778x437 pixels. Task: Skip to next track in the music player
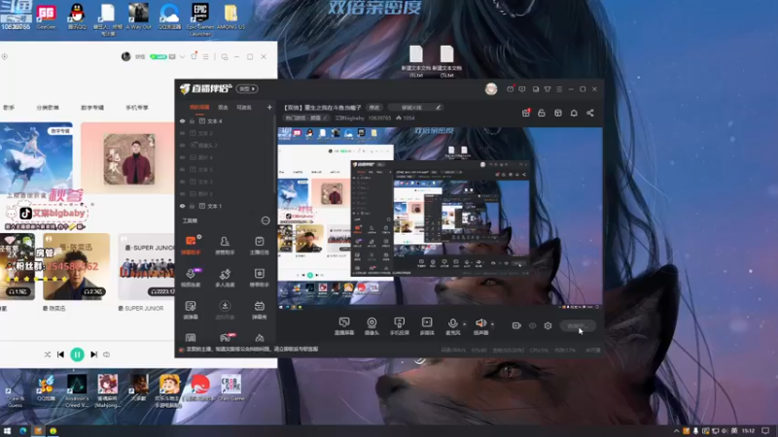point(93,354)
